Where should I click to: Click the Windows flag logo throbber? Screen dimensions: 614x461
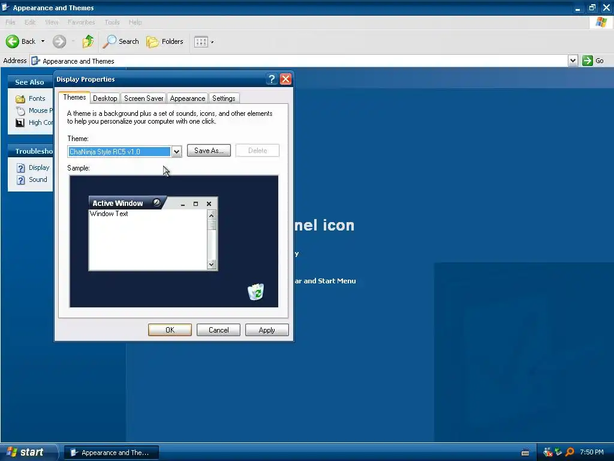[x=601, y=22]
